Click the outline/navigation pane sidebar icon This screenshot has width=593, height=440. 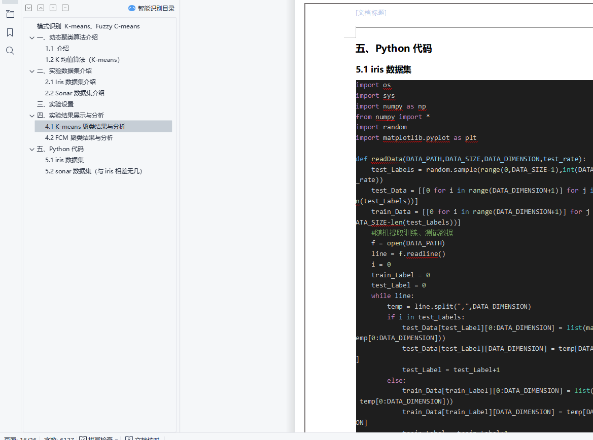click(10, 14)
